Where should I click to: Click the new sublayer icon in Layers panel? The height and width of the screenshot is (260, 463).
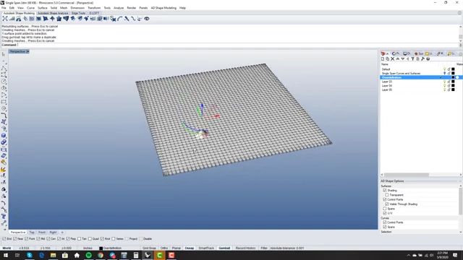388,59
